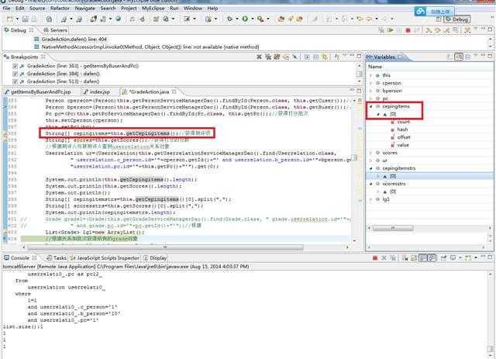Click Display Selected Console icon
Screen dimensions: 496x359
pos(453,258)
